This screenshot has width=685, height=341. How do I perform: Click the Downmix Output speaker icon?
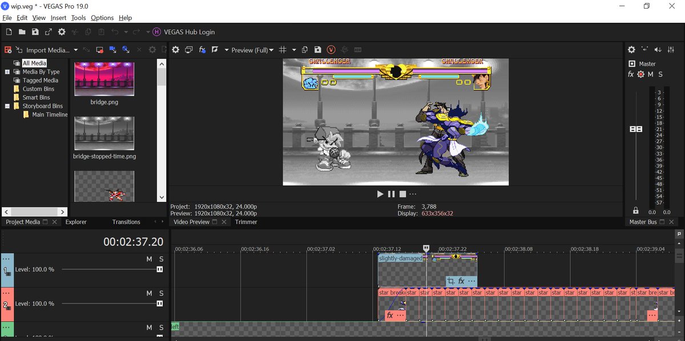(x=644, y=50)
